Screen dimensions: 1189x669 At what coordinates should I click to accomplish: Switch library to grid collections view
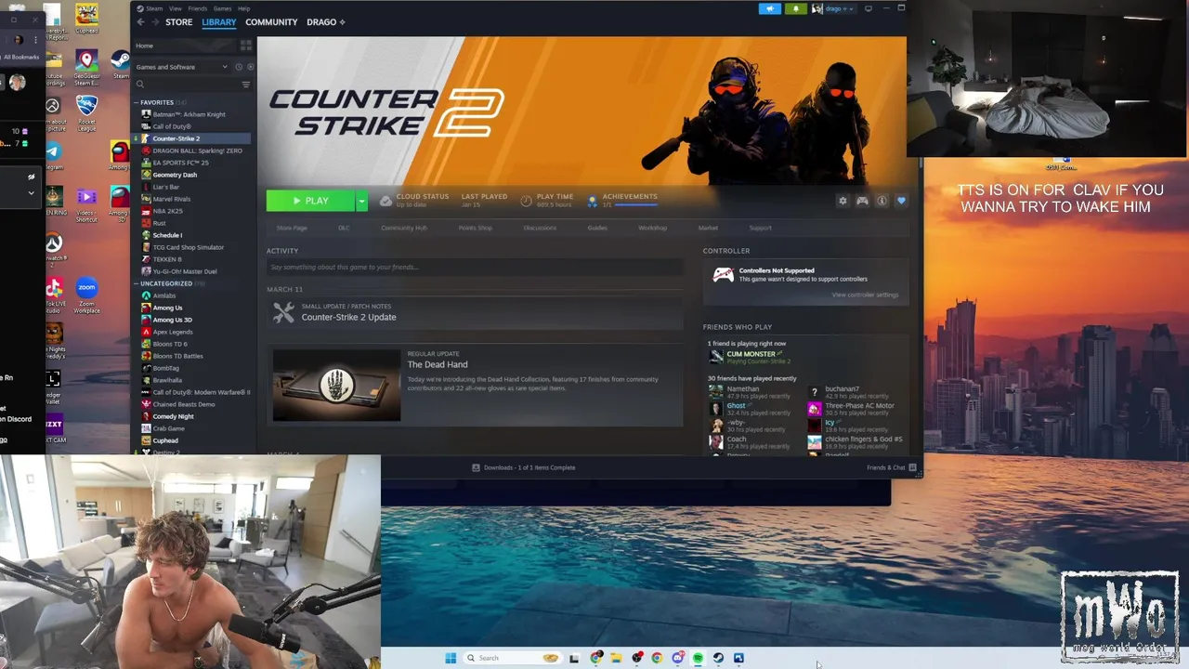246,46
